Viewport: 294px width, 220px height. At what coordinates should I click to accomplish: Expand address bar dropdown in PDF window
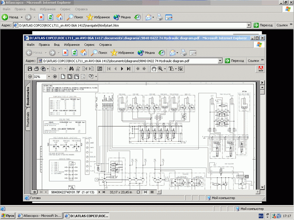coord(220,61)
